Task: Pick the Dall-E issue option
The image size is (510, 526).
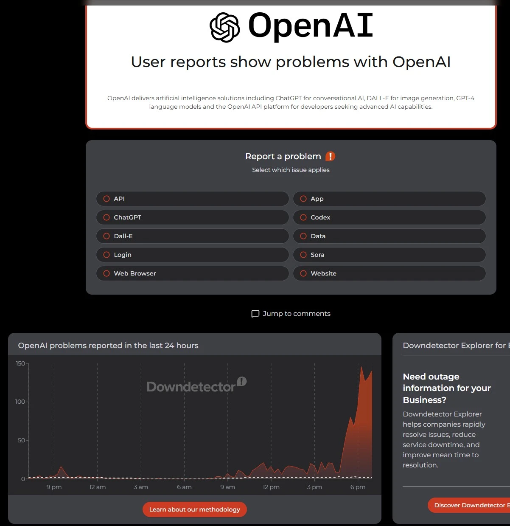Action: (x=193, y=236)
